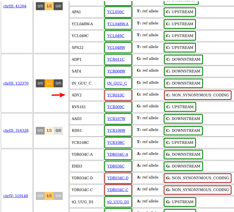The height and width of the screenshot is (212, 234).
Task: Select the EHD3 gene name
Action: (x=77, y=166)
